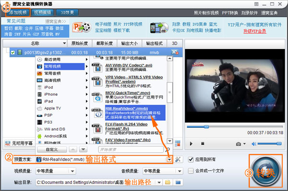Click the Android系统 robot icon
The height and width of the screenshot is (191, 288).
39,136
